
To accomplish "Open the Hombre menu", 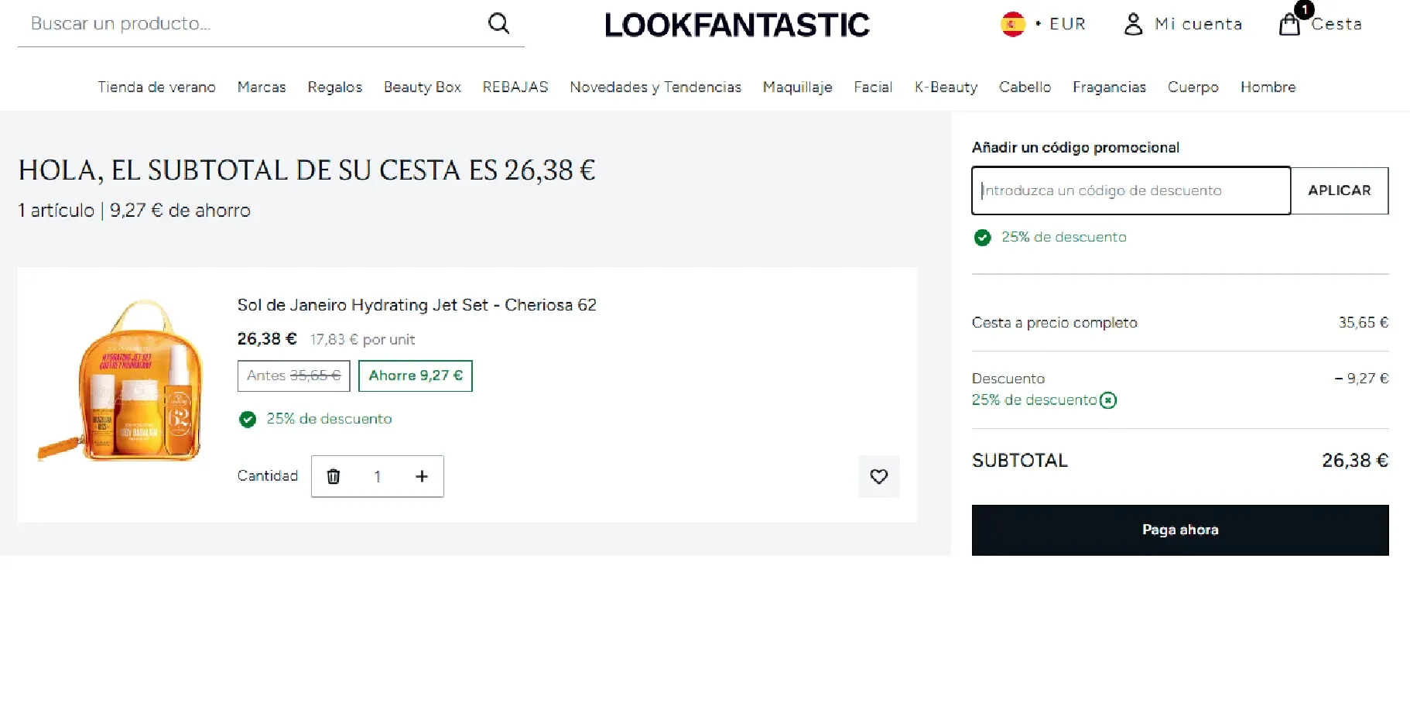I will 1268,87.
